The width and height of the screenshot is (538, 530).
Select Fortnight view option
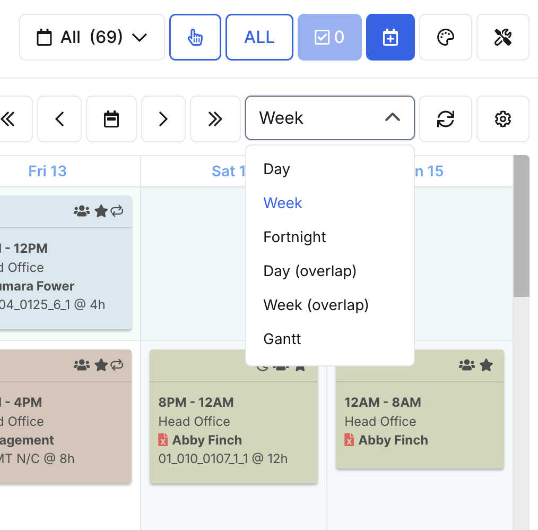[294, 237]
